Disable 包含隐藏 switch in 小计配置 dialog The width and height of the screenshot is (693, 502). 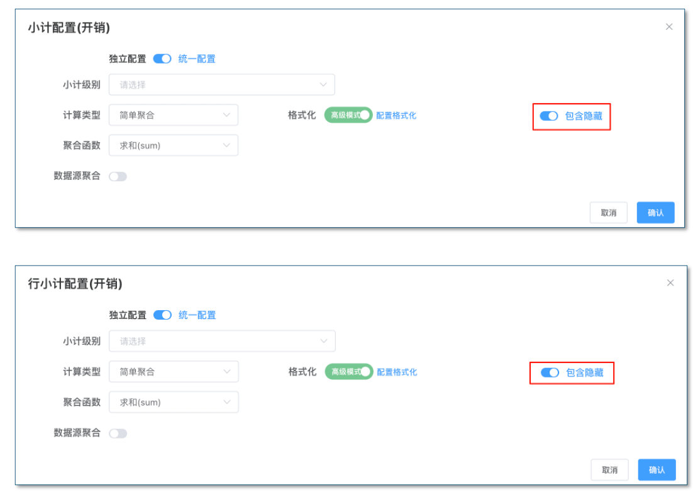549,116
